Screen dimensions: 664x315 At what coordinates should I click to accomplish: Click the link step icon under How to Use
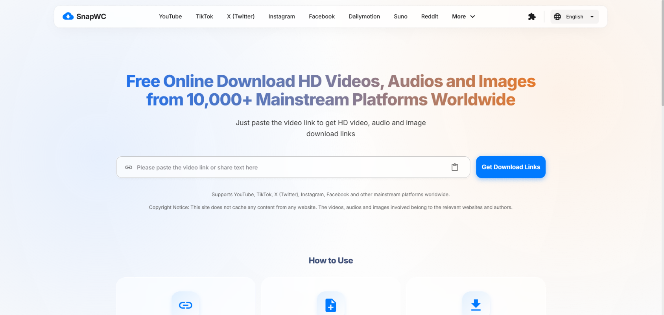(186, 305)
